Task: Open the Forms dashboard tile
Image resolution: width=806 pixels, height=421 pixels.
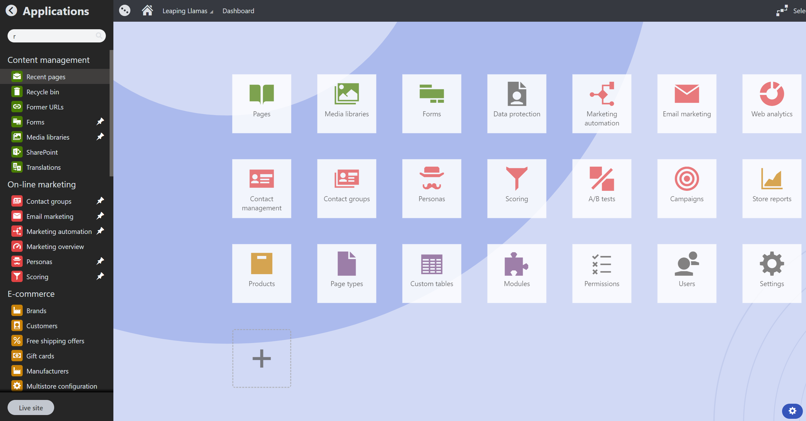Action: pyautogui.click(x=432, y=103)
